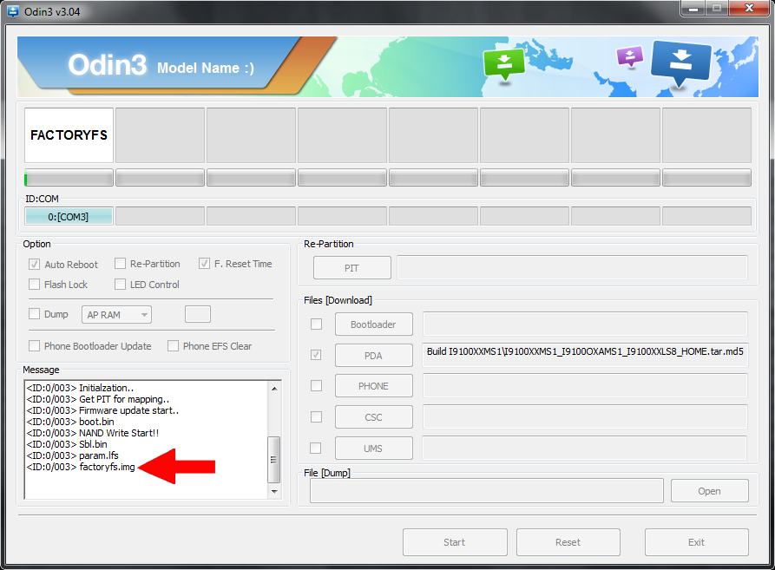
Task: Toggle the Auto Reboot checkbox
Action: 34,265
